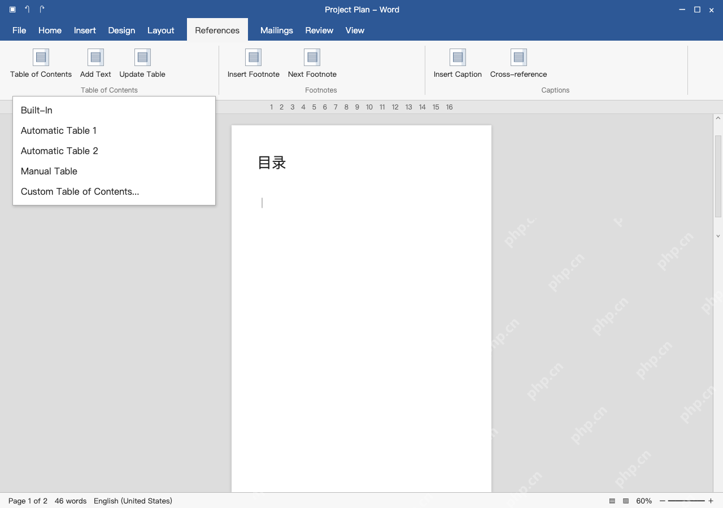Open the Design tab
The width and height of the screenshot is (723, 508).
[121, 30]
